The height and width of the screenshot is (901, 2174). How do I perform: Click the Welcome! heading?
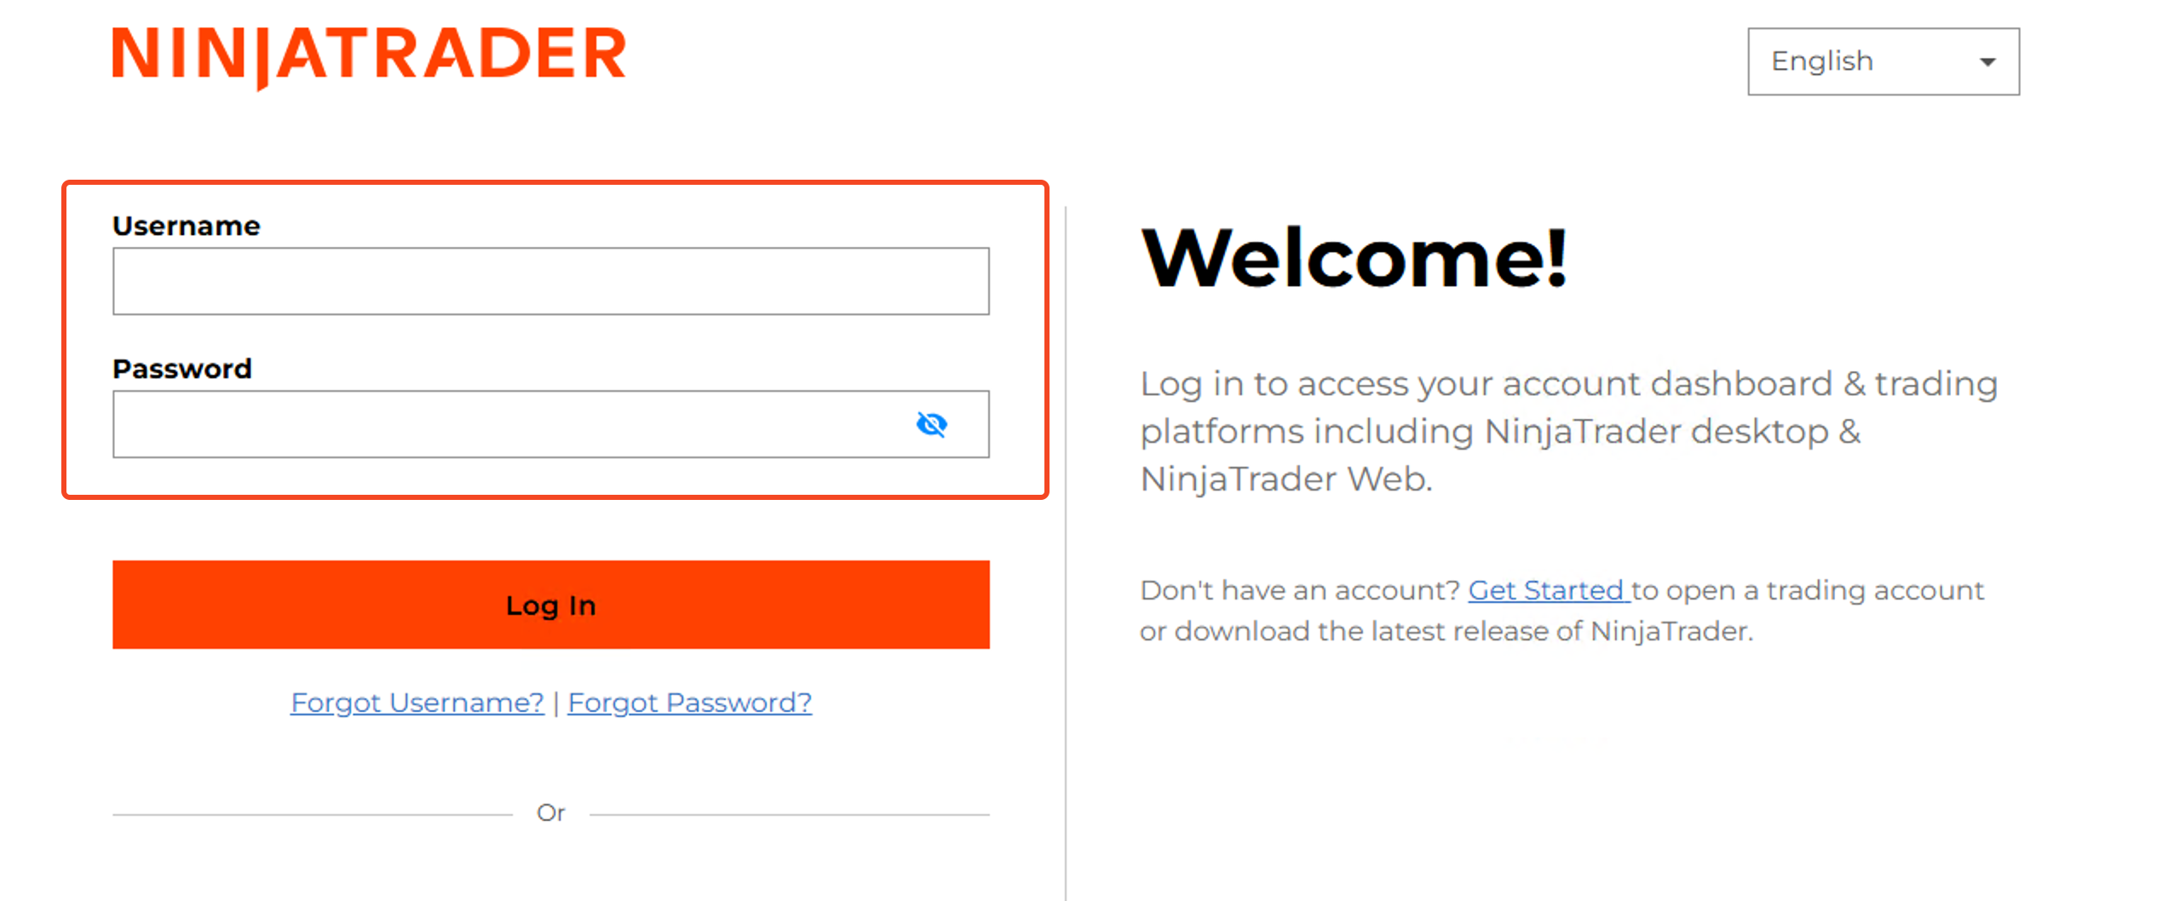[1353, 258]
